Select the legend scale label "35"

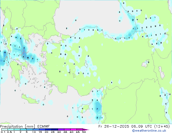point(65,132)
